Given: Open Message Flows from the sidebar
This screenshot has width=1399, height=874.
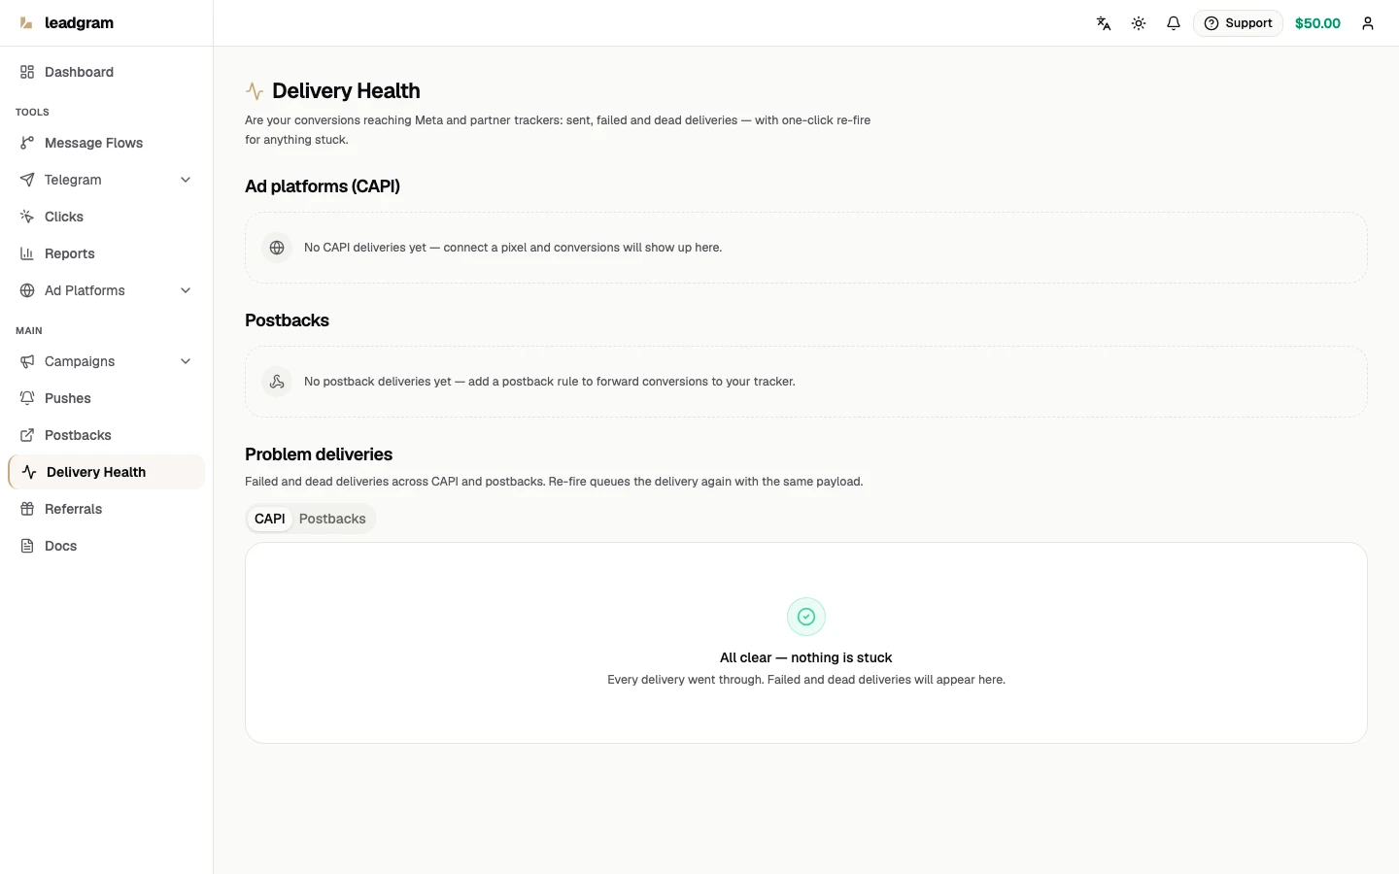Looking at the screenshot, I should pos(107,143).
